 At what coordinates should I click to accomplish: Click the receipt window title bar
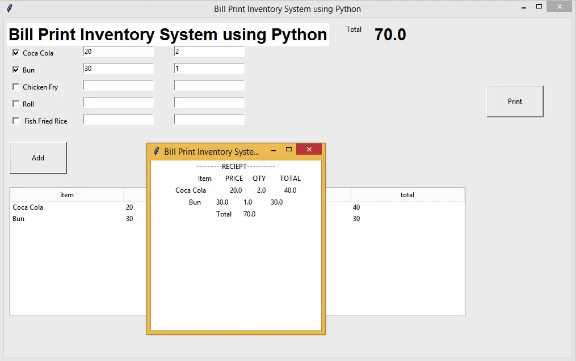[210, 151]
